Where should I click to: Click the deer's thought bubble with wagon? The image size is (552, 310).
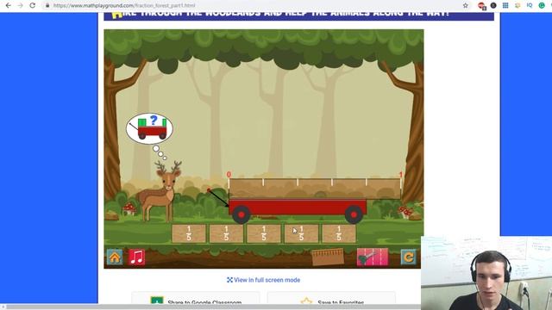[149, 128]
